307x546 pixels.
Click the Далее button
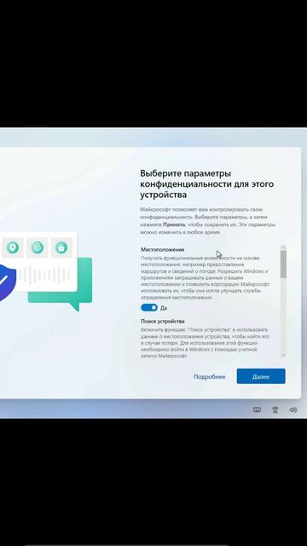[261, 376]
